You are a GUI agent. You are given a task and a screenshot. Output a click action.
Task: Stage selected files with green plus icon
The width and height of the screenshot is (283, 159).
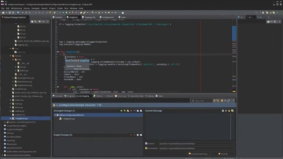pos(121,111)
